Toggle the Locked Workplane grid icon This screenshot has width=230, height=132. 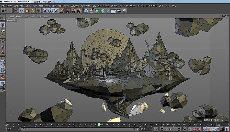tap(3, 84)
